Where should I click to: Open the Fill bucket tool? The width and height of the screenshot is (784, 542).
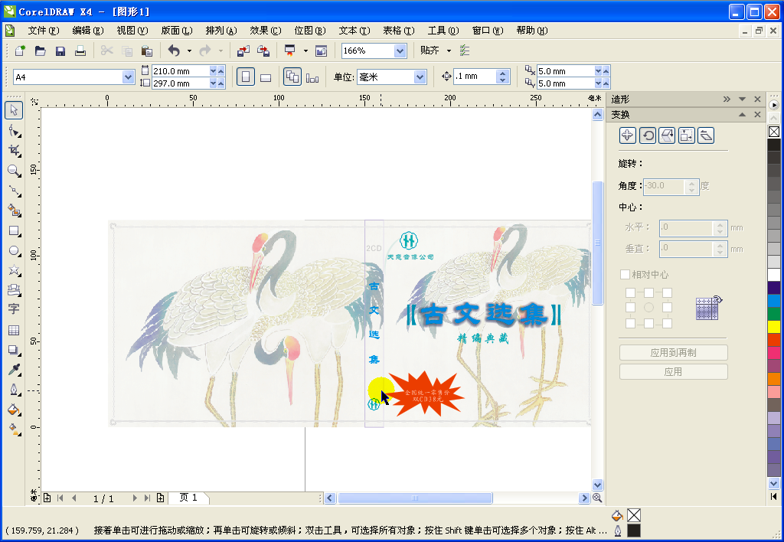coord(14,410)
